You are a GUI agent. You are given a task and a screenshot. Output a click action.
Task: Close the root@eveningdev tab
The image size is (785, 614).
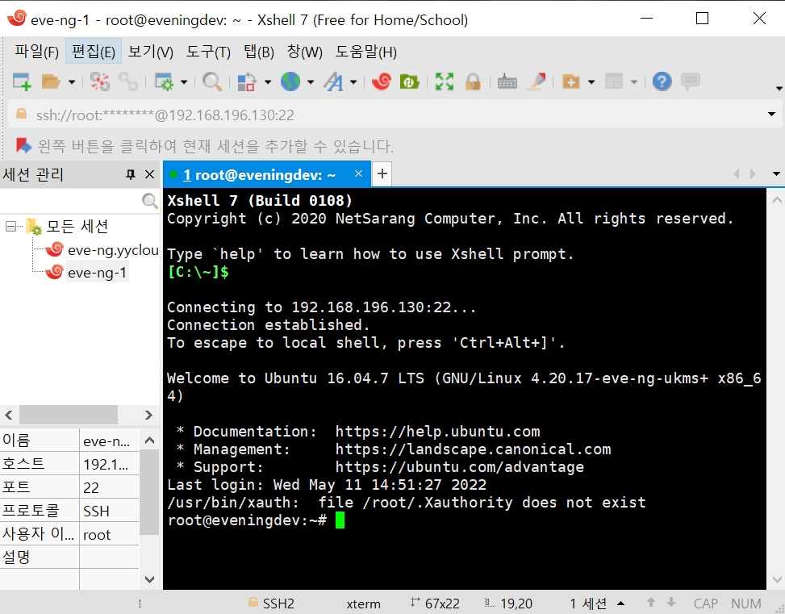pos(358,173)
